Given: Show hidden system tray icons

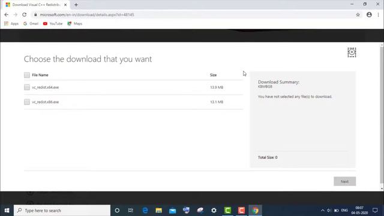Looking at the screenshot, I should (323, 211).
